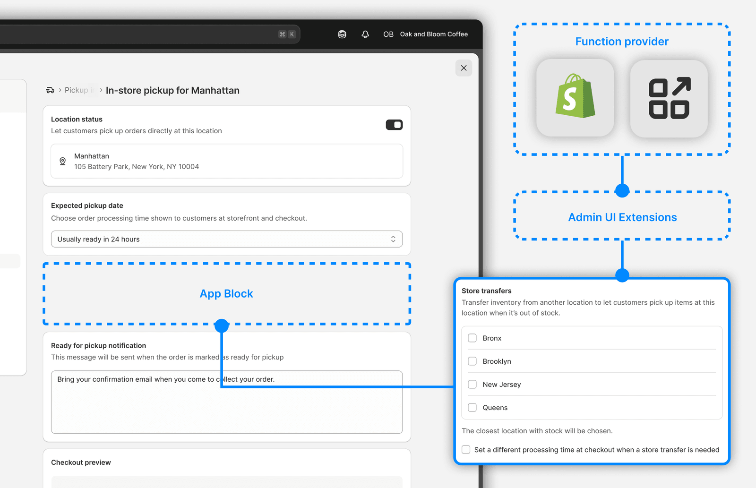
Task: Open the apps grid function provider icon
Action: (669, 98)
